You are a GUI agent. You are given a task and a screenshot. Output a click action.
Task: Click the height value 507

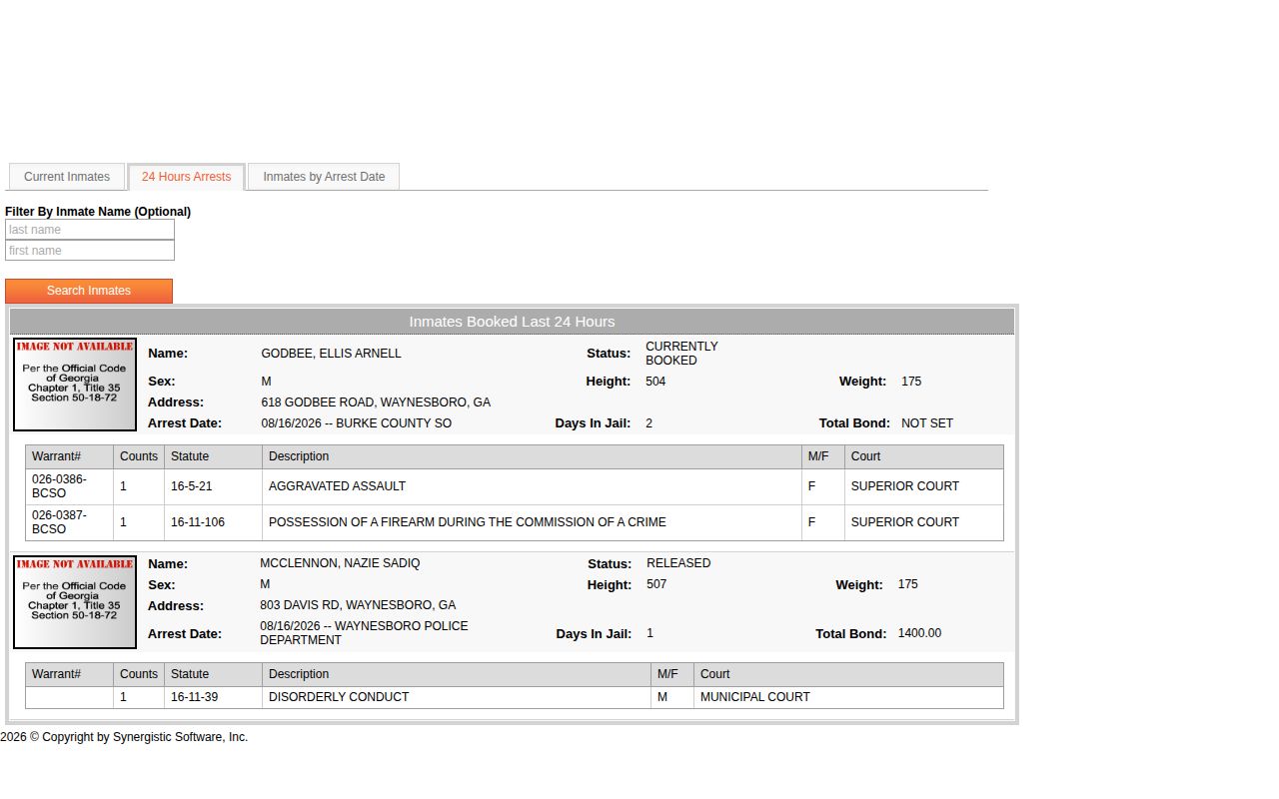coord(656,584)
